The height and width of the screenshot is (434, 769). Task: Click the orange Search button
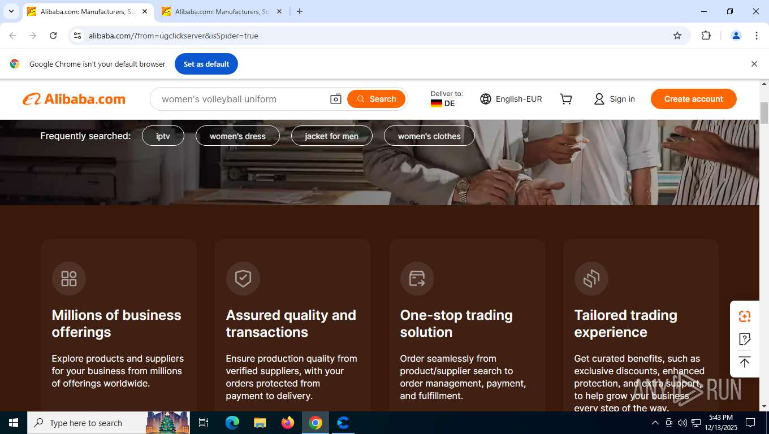click(x=376, y=99)
